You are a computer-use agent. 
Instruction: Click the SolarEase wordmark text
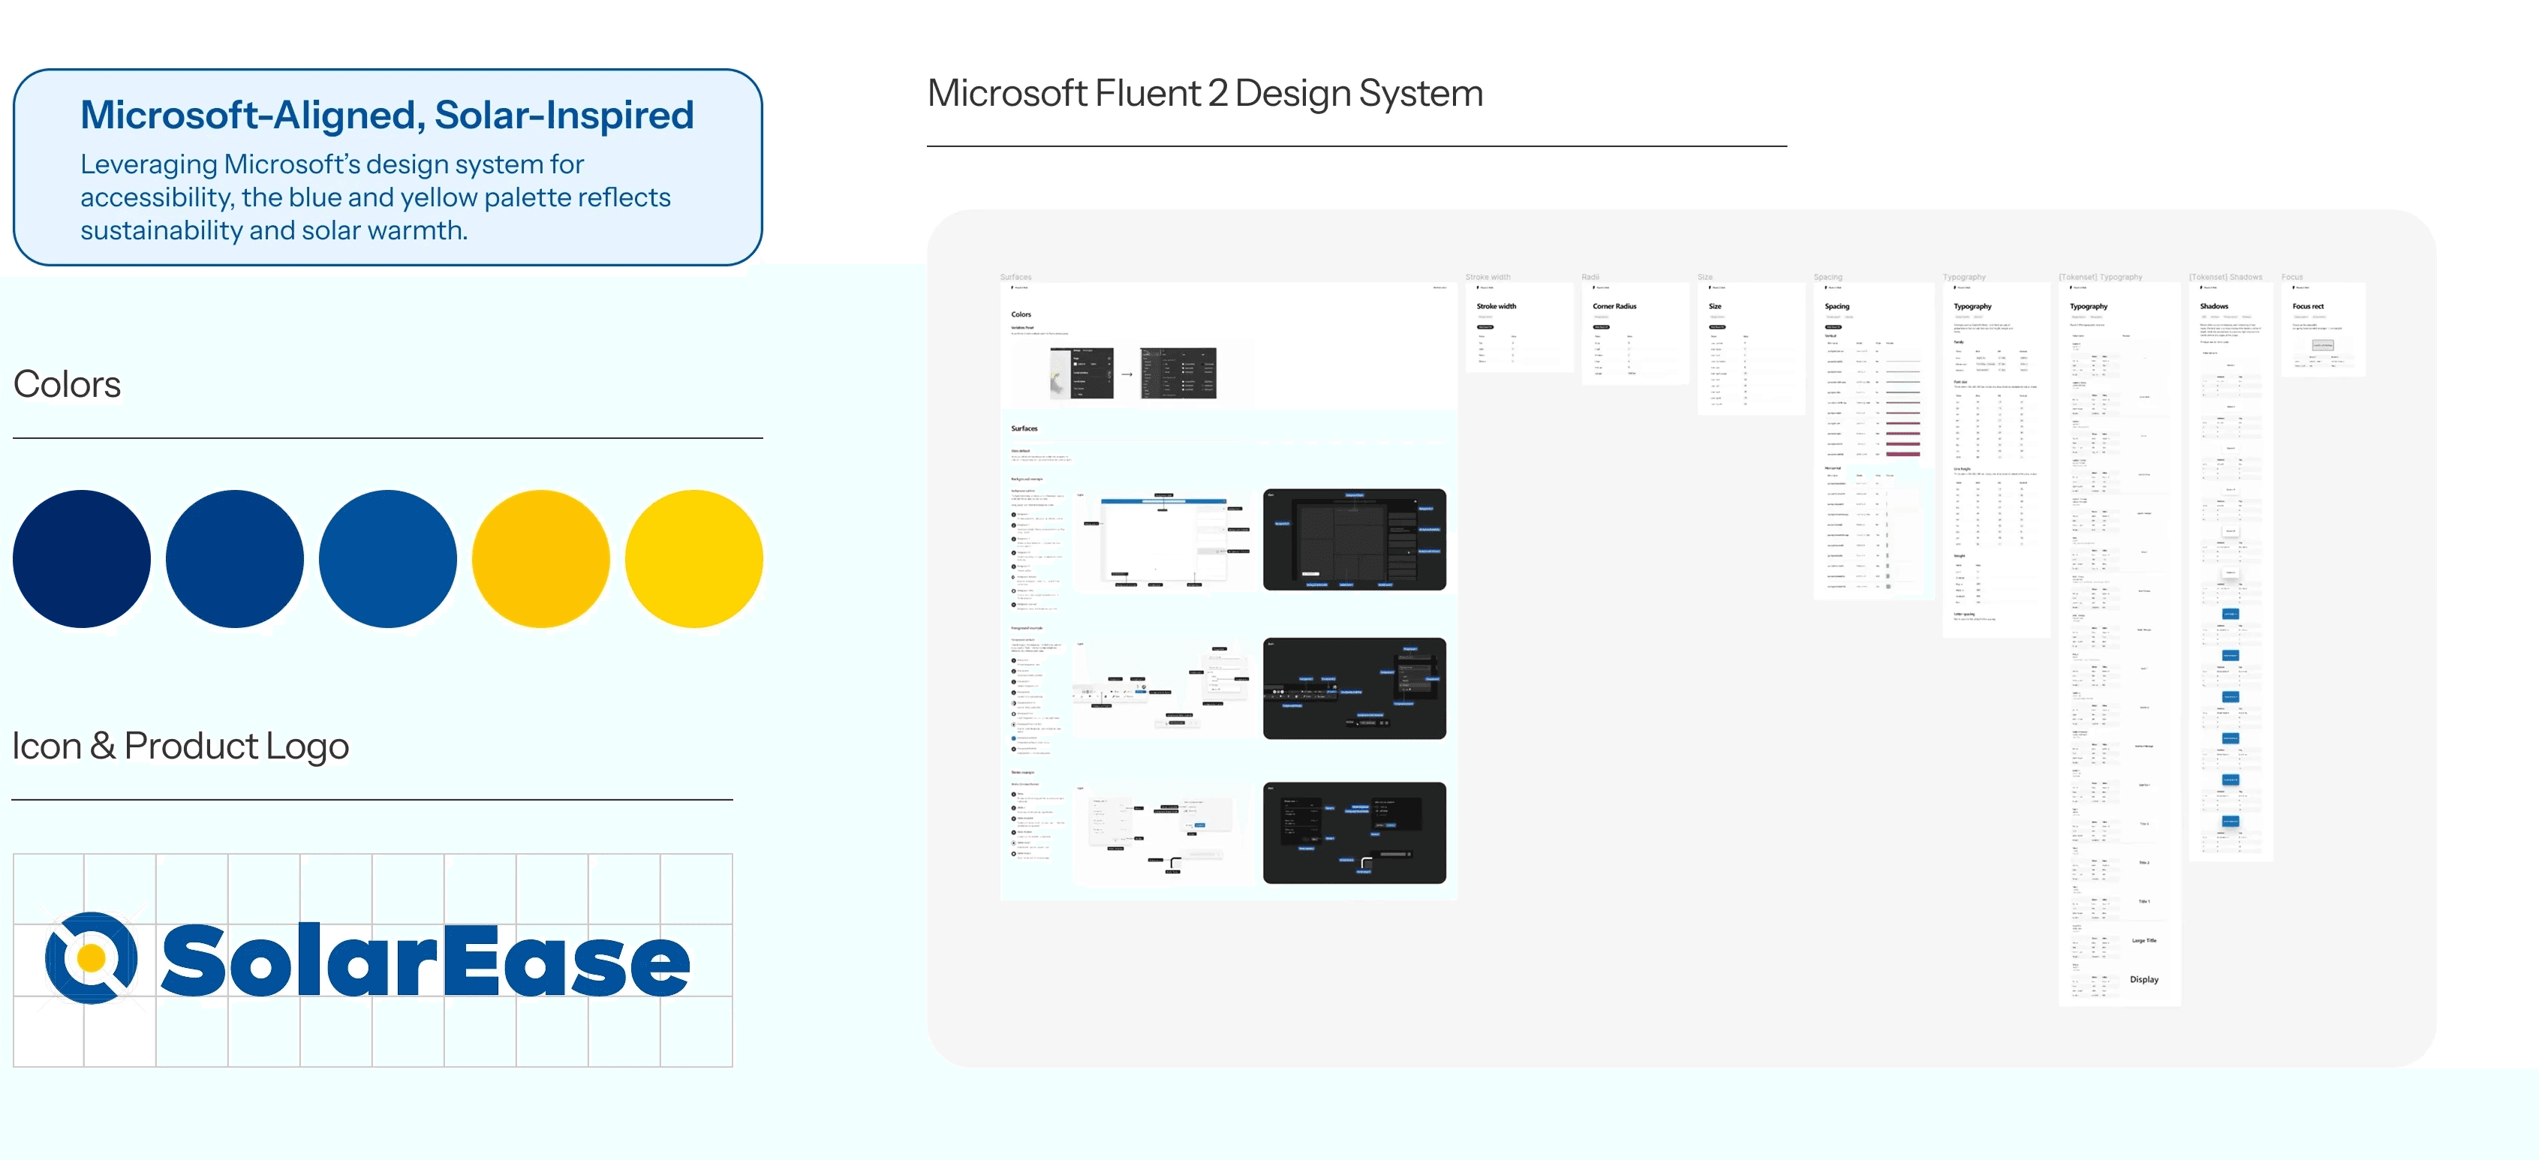(x=425, y=960)
